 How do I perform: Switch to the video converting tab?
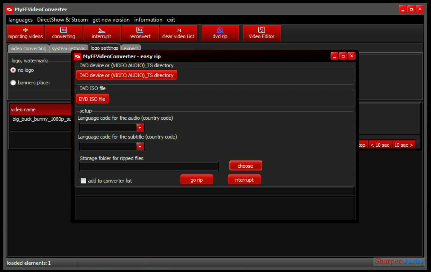pyautogui.click(x=28, y=48)
